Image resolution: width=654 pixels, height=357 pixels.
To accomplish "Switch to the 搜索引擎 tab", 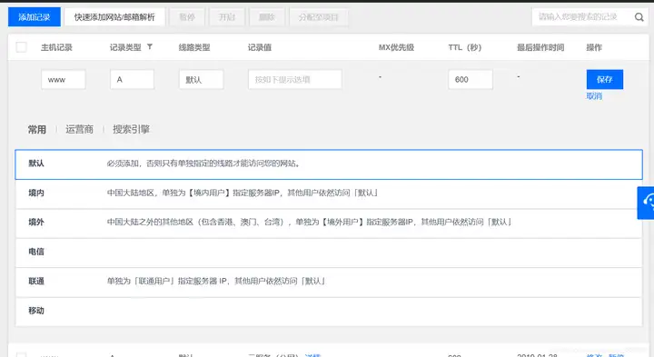I will click(x=131, y=129).
